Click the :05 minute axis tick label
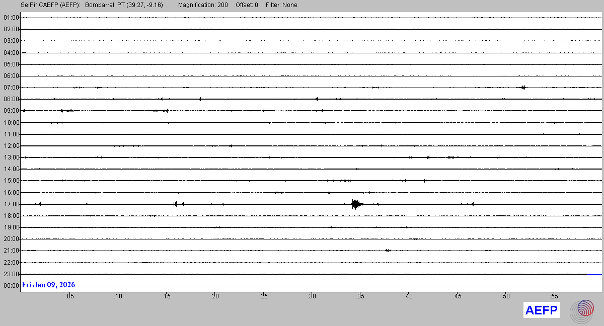This screenshot has width=604, height=326. 69,297
